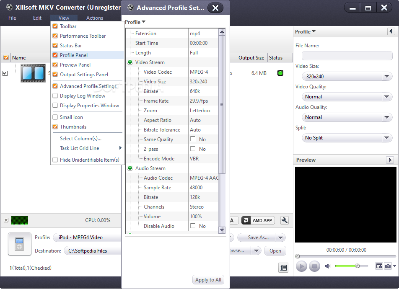Take a snapshot with the camera icon
Screen dimensions: 399x289
(388, 266)
